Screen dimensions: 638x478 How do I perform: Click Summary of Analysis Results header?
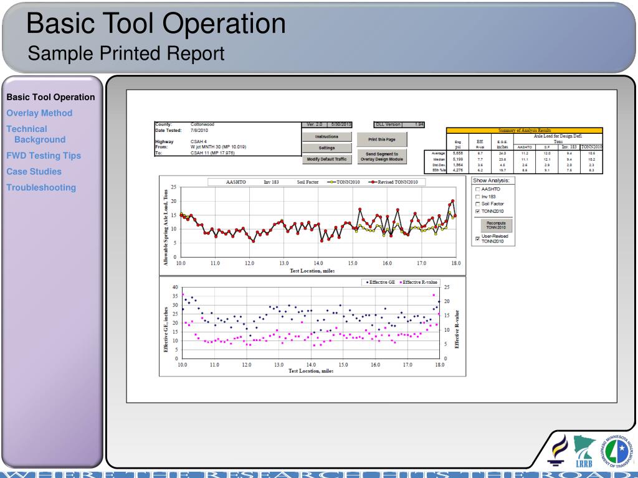[524, 131]
